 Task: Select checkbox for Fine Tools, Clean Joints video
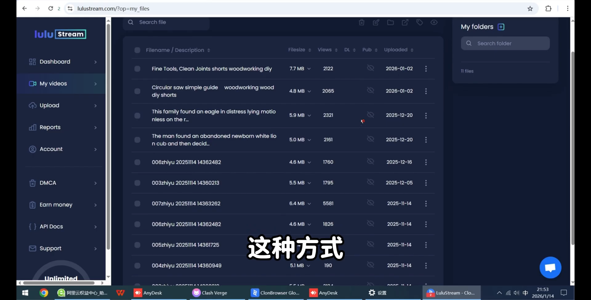[137, 69]
